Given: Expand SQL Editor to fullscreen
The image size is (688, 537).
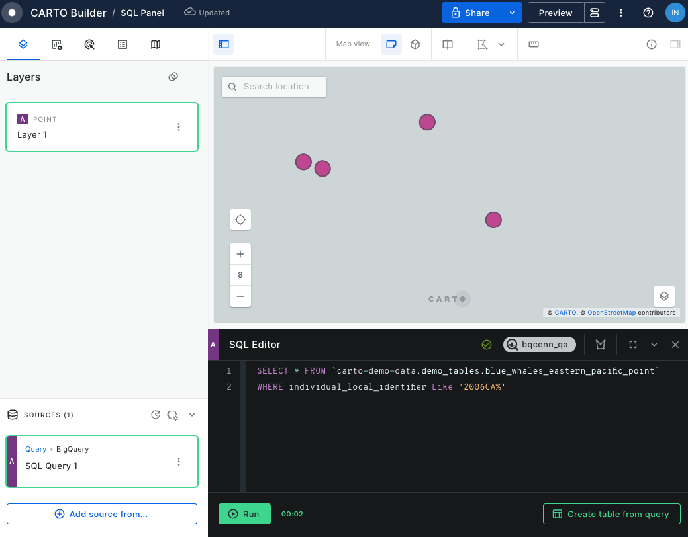Looking at the screenshot, I should 633,345.
